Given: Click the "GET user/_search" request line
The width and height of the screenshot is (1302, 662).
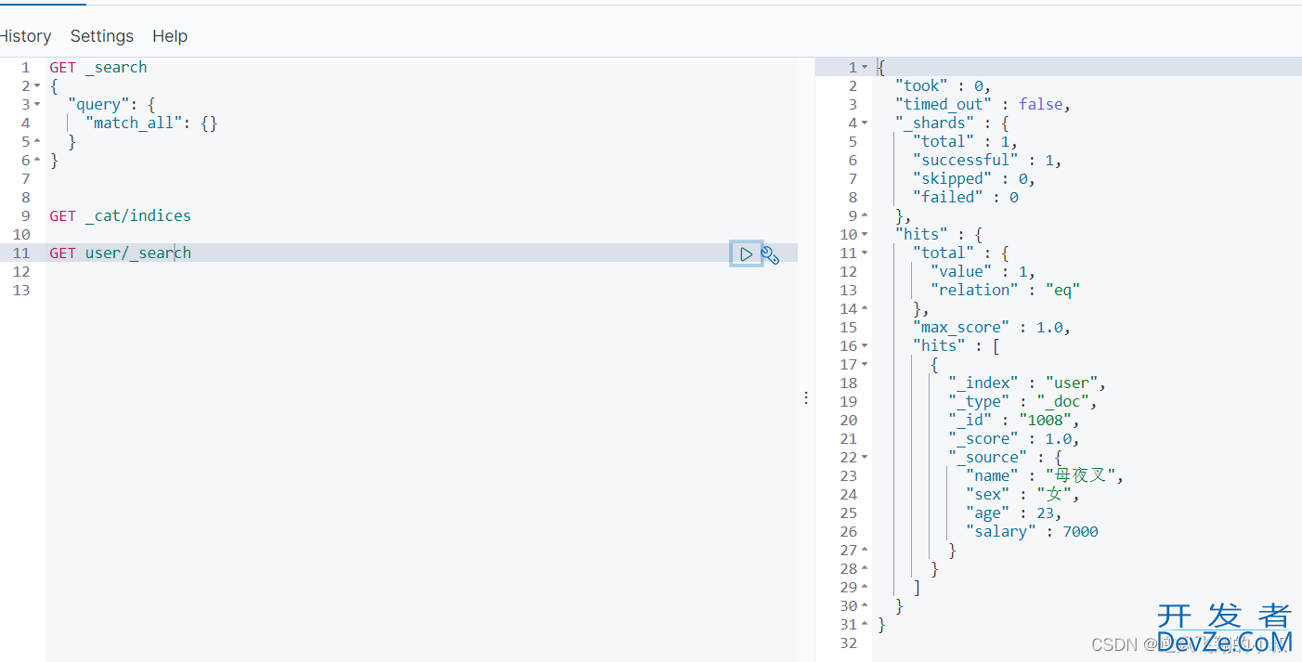Looking at the screenshot, I should 121,253.
